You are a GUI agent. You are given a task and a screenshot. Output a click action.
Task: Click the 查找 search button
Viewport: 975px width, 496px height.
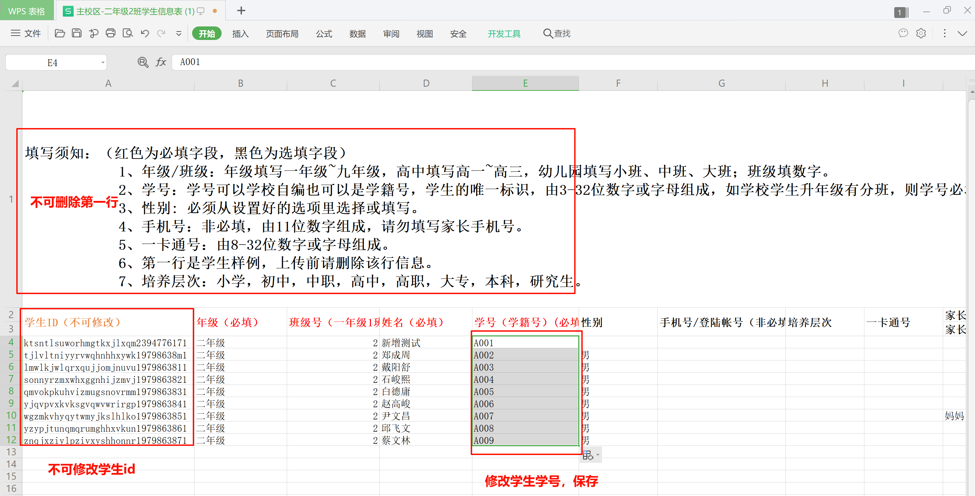click(557, 34)
